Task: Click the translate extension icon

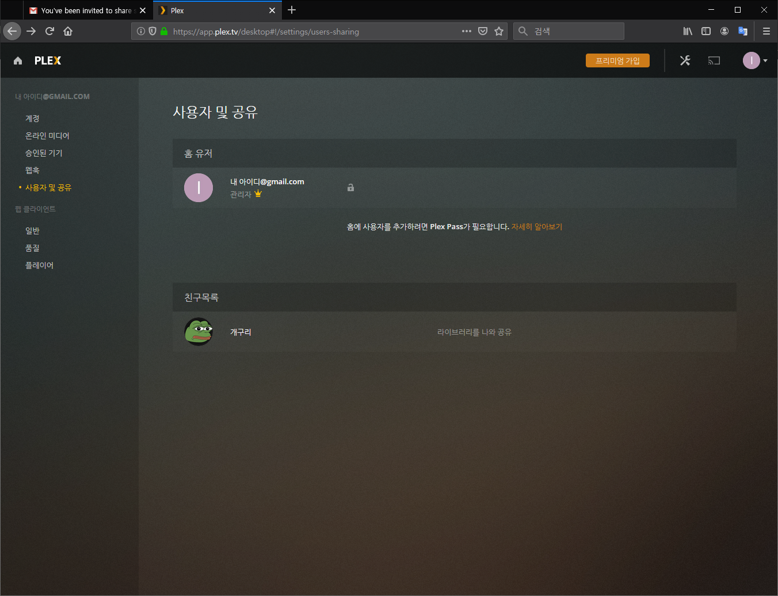Action: click(x=743, y=31)
